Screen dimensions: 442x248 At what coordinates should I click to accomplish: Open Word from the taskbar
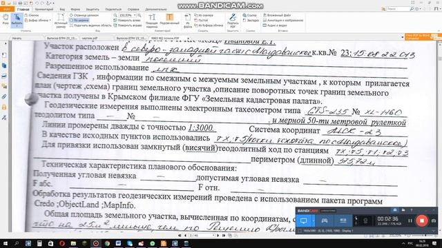118,243
